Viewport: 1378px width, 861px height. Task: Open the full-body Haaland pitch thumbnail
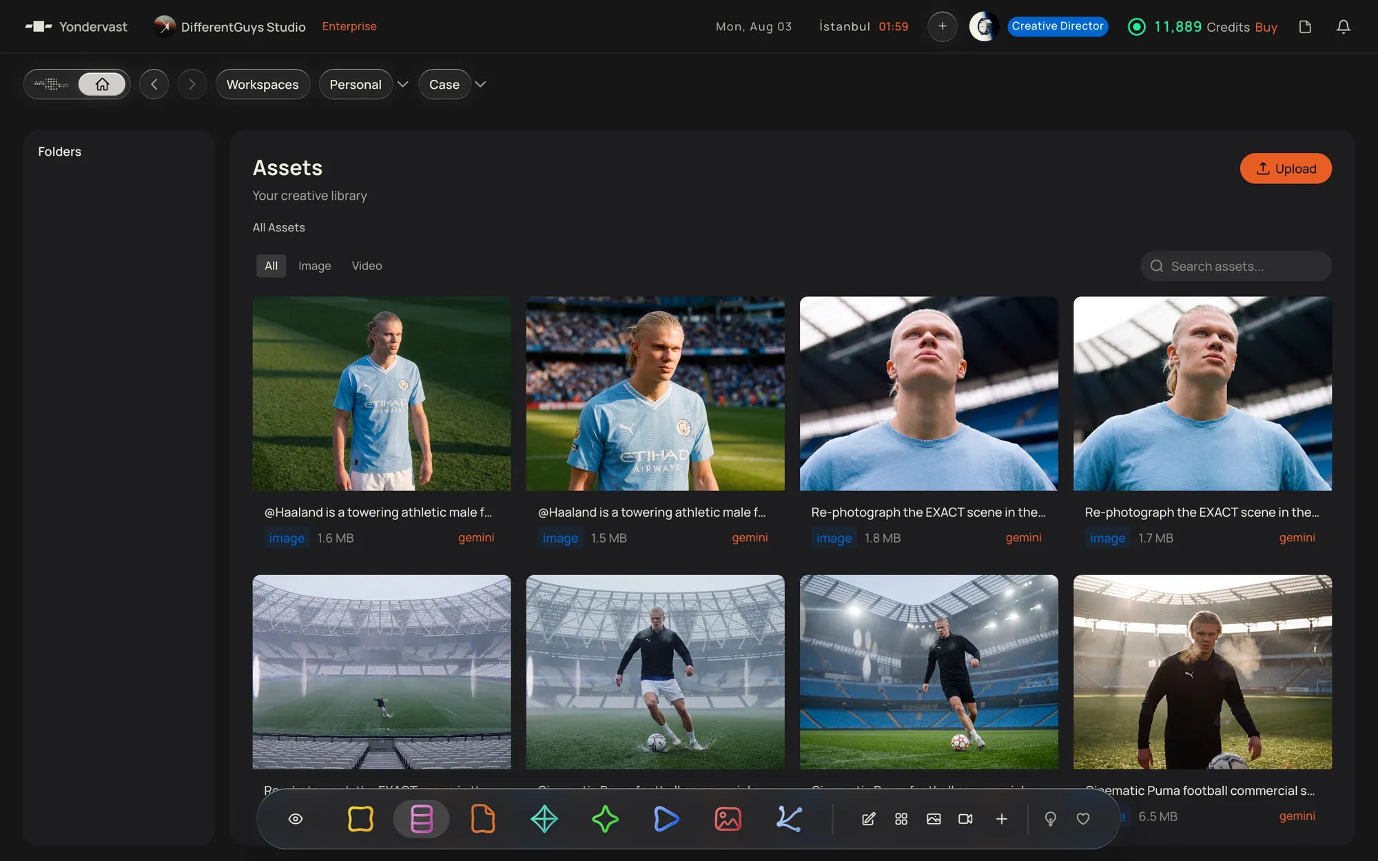pyautogui.click(x=382, y=393)
